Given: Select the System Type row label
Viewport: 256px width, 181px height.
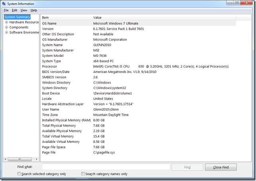Looking at the screenshot, I should tap(51, 61).
